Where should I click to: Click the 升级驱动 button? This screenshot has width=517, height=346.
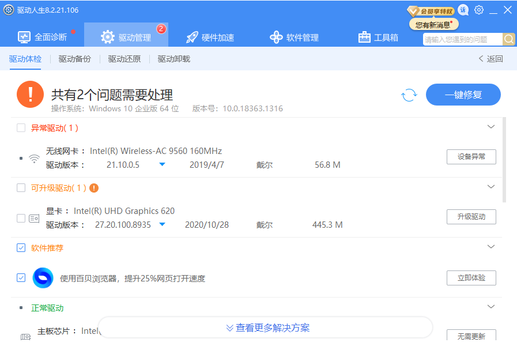[x=471, y=217]
